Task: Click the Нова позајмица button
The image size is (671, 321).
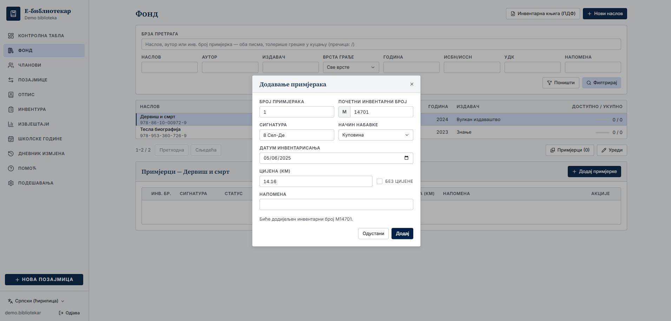Action: point(44,280)
